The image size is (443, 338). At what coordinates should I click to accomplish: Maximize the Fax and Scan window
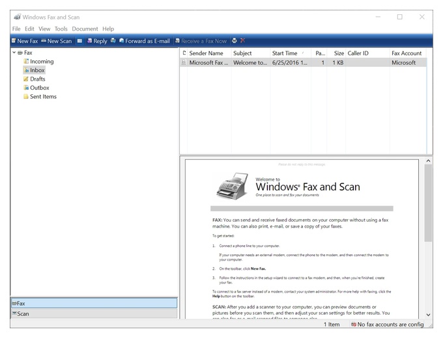pos(400,17)
